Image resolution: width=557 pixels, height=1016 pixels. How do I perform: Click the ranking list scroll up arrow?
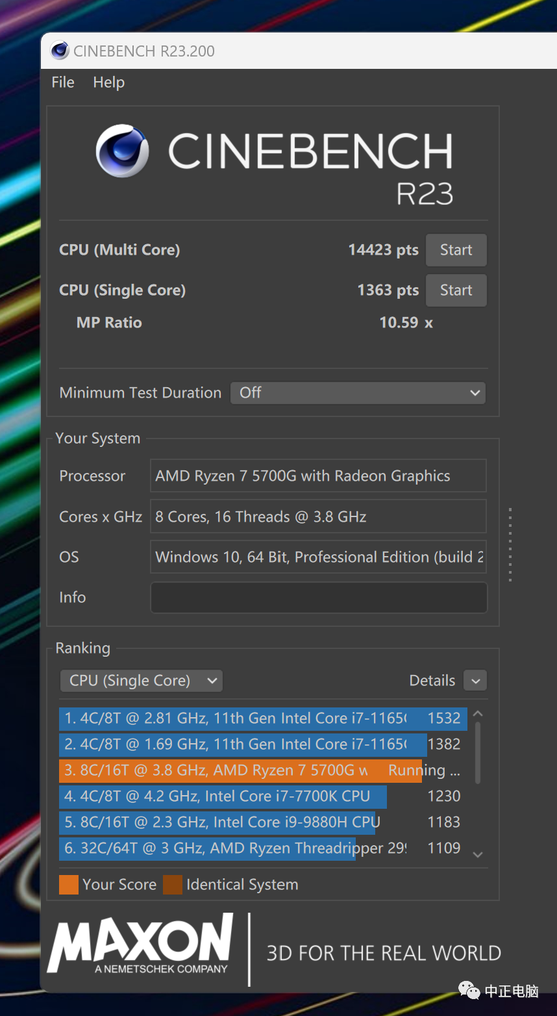coord(478,714)
